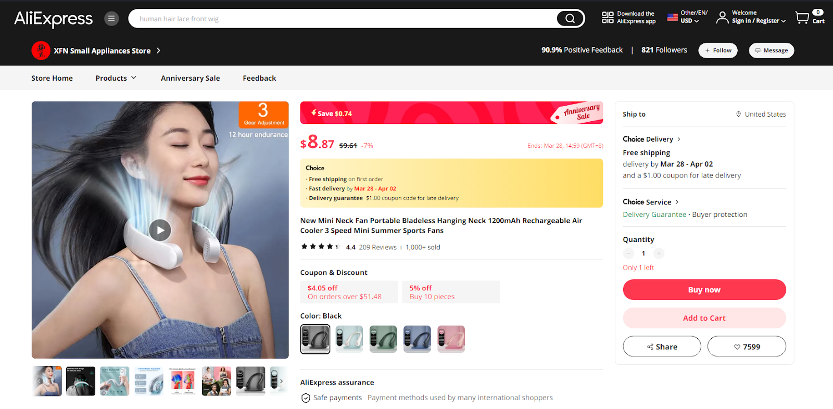Increase quantity with plus button
Image resolution: width=833 pixels, height=409 pixels.
tap(659, 253)
